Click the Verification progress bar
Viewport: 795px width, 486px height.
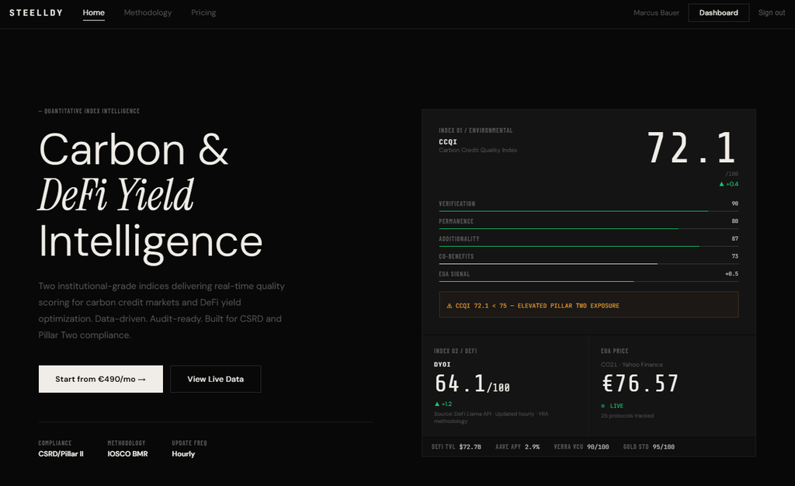tap(588, 211)
